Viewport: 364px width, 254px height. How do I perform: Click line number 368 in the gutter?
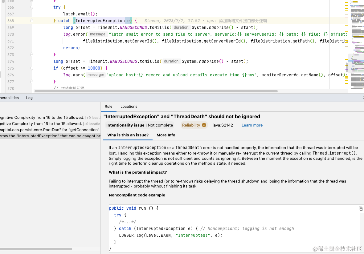[x=11, y=21]
